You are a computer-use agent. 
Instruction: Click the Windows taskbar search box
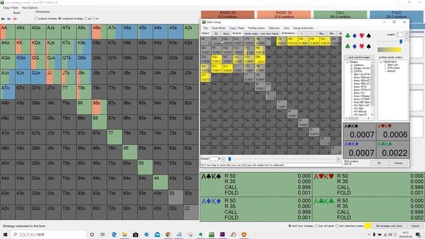(48, 234)
